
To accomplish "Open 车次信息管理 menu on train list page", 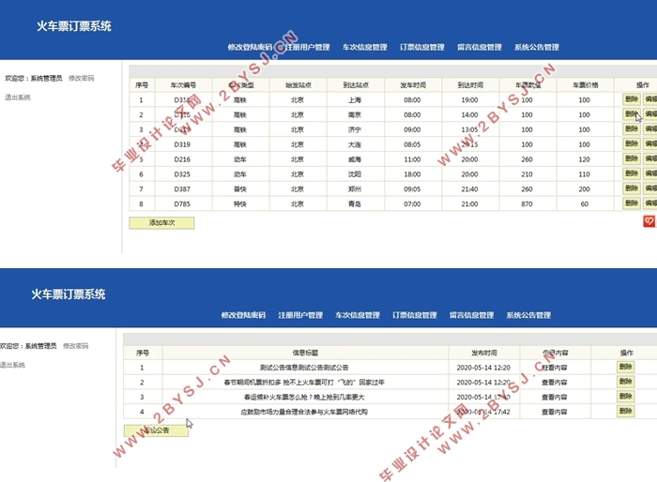I will point(364,47).
